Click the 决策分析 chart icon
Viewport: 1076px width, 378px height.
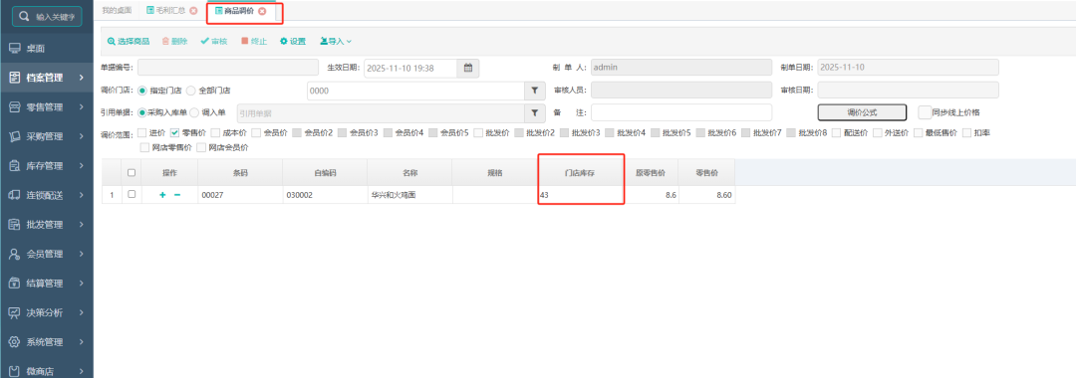click(14, 312)
